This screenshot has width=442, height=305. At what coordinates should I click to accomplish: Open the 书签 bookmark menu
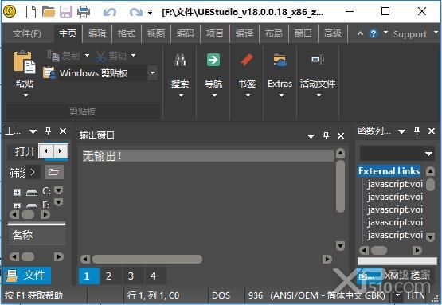pyautogui.click(x=247, y=75)
